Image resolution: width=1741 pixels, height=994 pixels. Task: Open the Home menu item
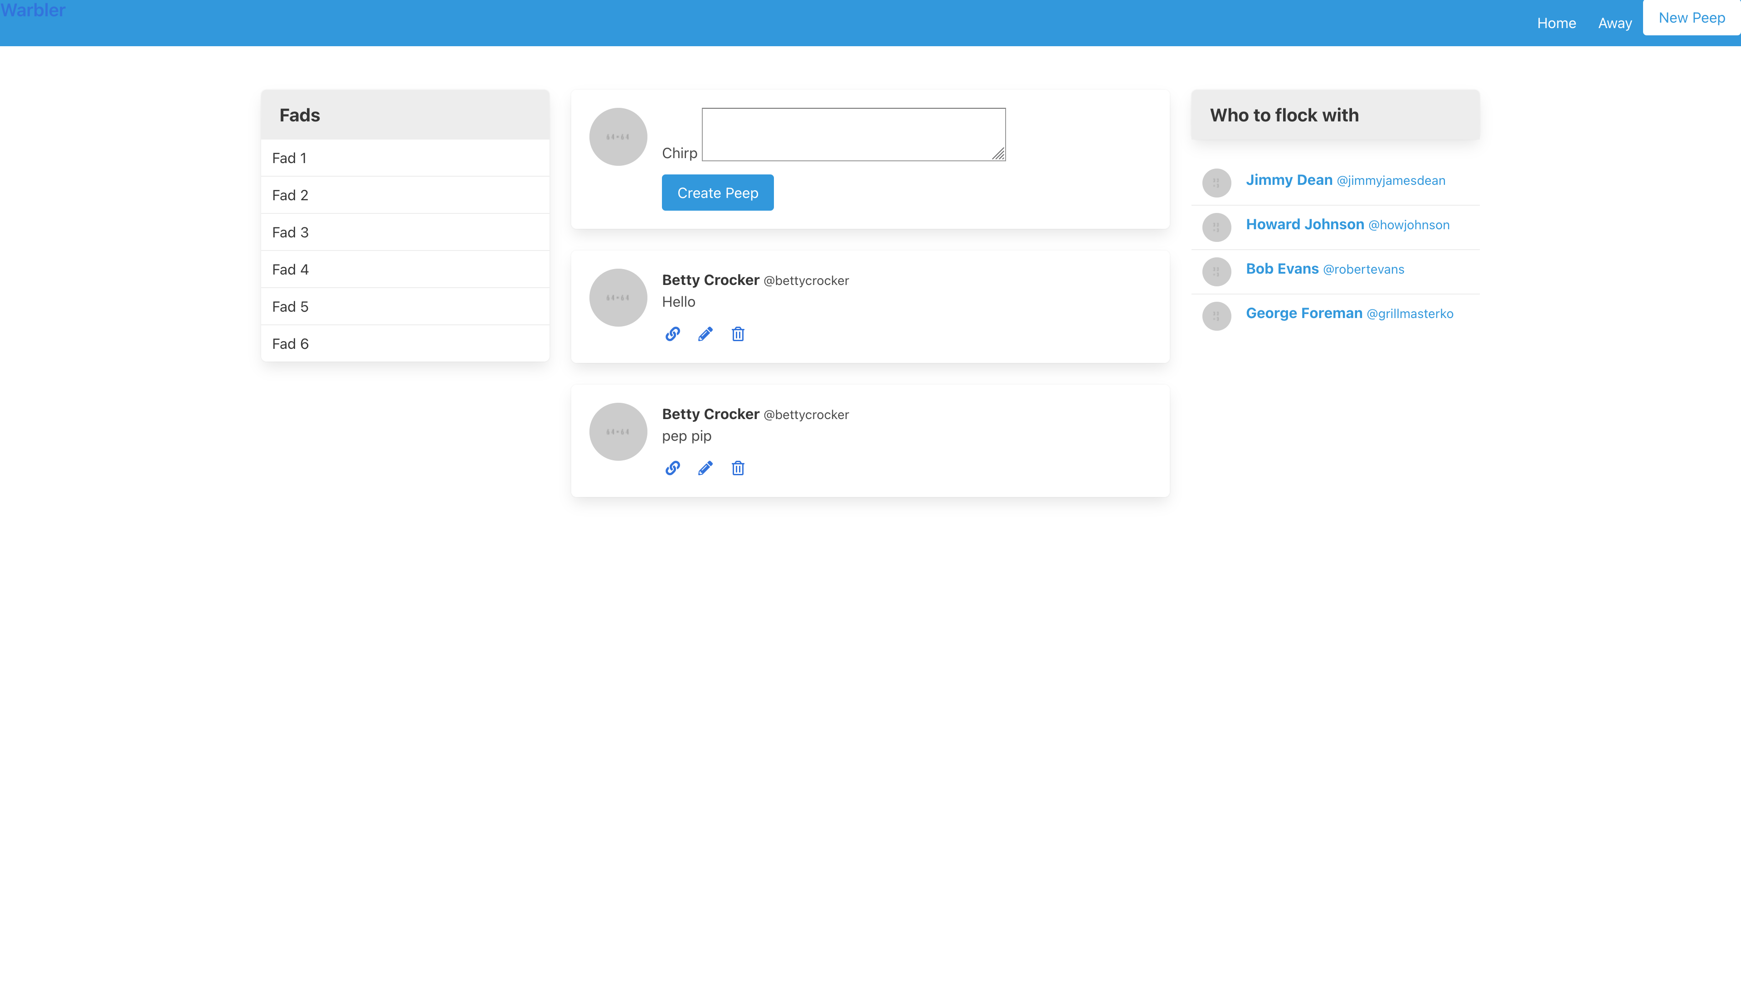(1556, 23)
